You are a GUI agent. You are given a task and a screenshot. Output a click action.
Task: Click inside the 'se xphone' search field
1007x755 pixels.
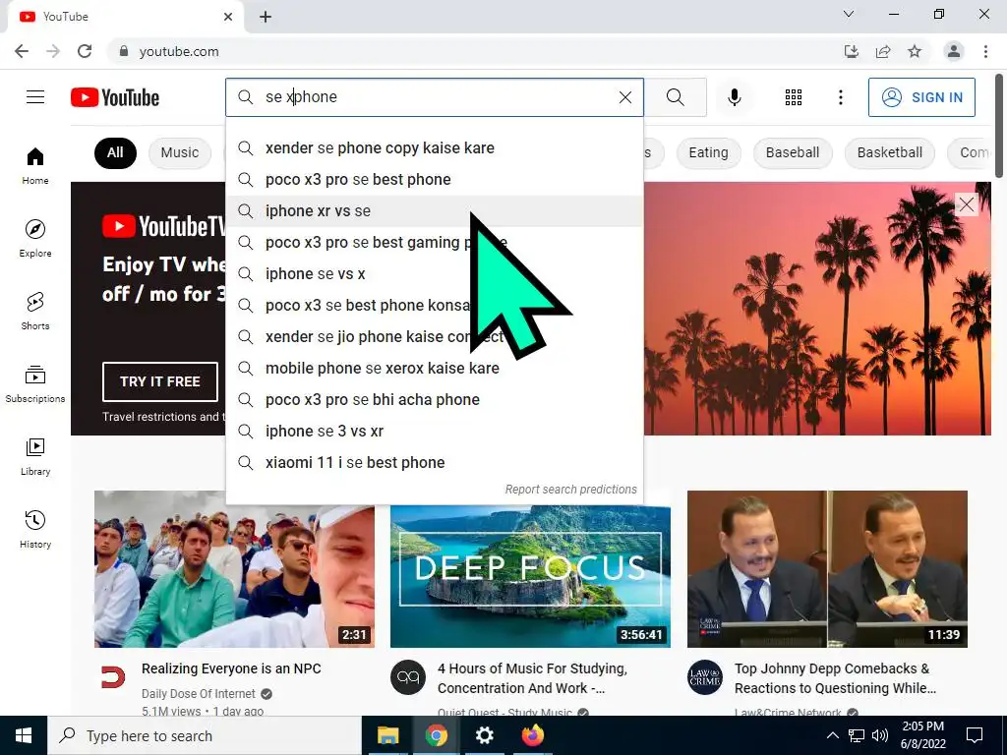click(x=437, y=97)
